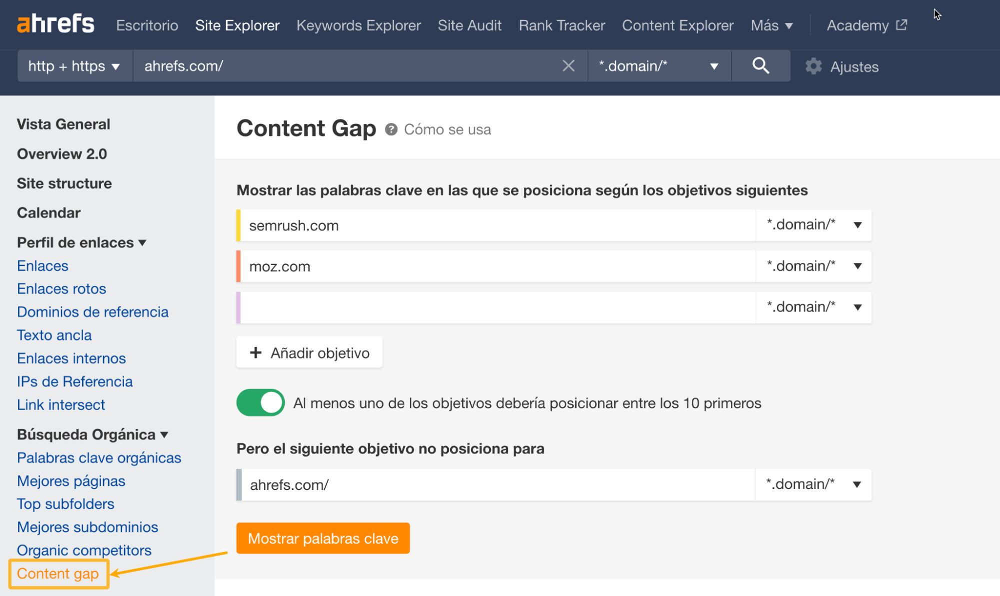This screenshot has height=596, width=1000.
Task: Click the empty third target input field
Action: pos(495,307)
